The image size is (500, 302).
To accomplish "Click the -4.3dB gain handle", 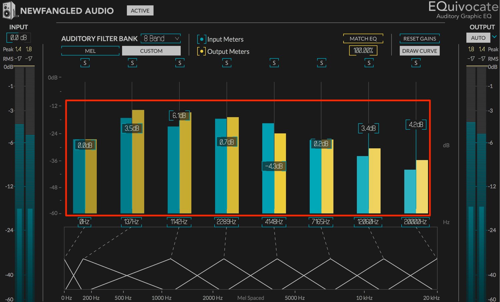I will click(x=274, y=166).
